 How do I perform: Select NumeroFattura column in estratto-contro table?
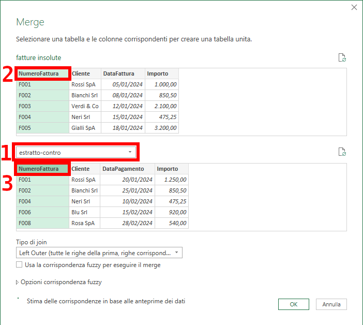pyautogui.click(x=42, y=169)
